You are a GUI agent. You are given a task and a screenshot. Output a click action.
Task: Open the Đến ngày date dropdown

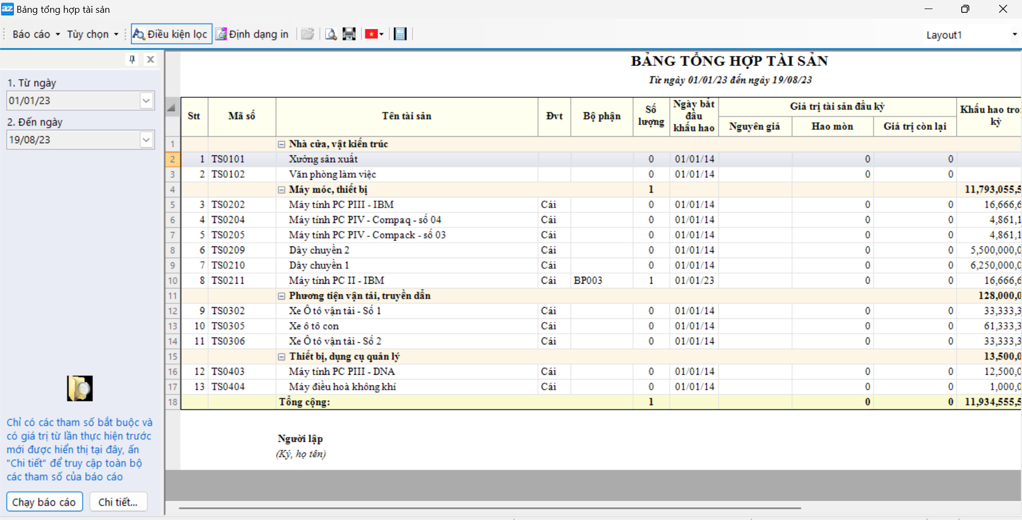pyautogui.click(x=146, y=140)
